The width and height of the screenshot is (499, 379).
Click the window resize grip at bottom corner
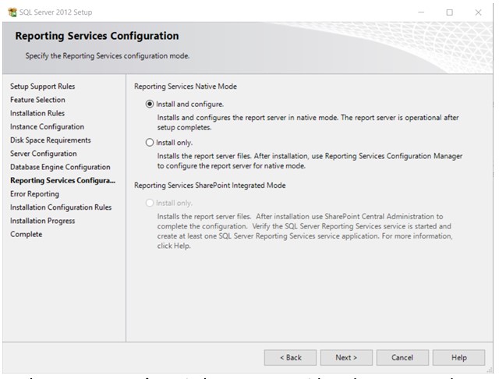click(490, 370)
